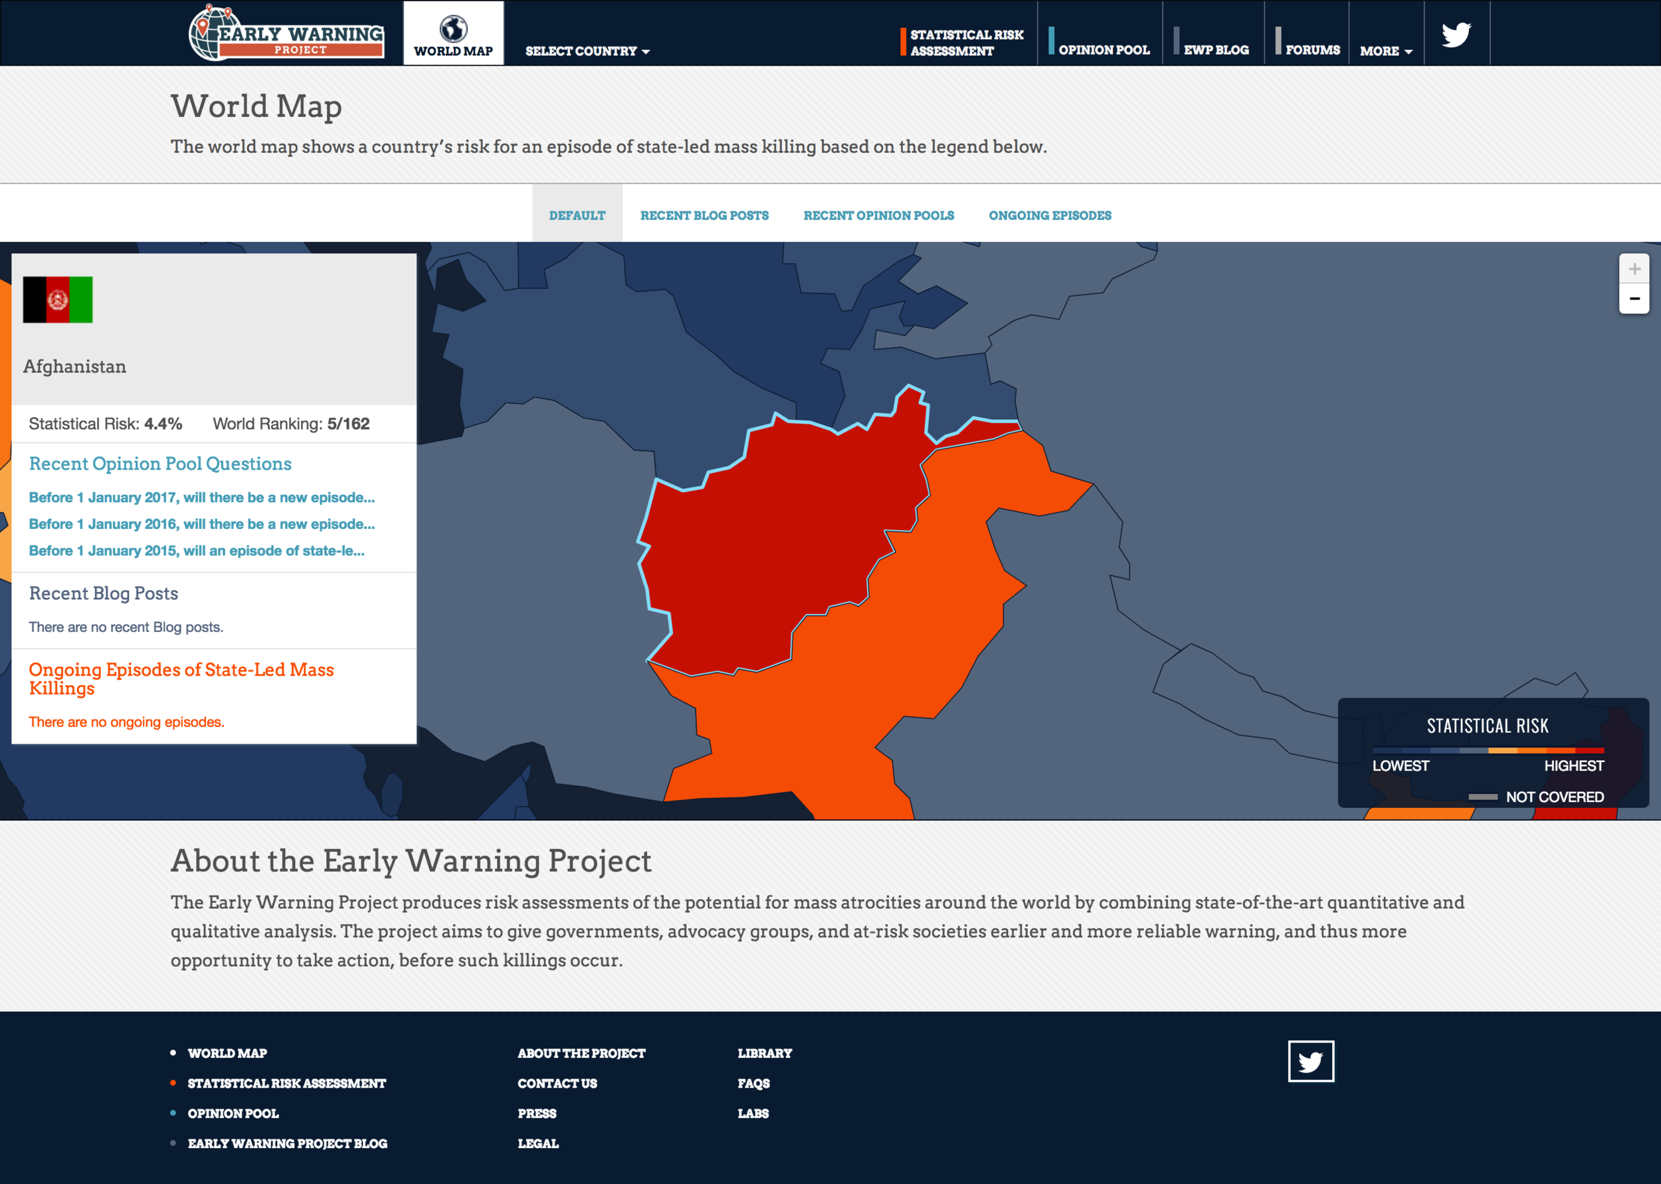Viewport: 1661px width, 1184px height.
Task: Switch to the Recent Blog Posts tab
Action: [x=704, y=215]
